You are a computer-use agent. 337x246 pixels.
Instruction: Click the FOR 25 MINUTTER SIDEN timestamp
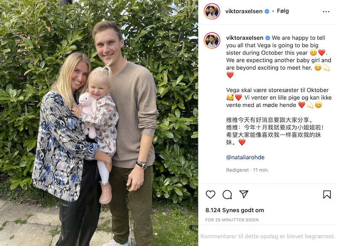(x=232, y=220)
